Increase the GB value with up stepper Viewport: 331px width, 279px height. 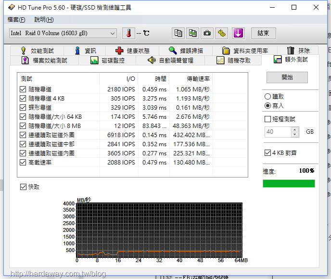295,129
